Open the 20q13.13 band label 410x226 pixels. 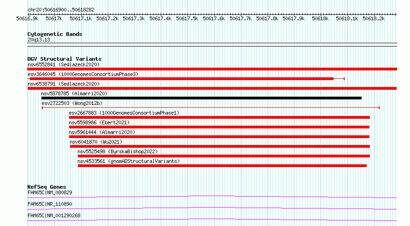tap(39, 40)
